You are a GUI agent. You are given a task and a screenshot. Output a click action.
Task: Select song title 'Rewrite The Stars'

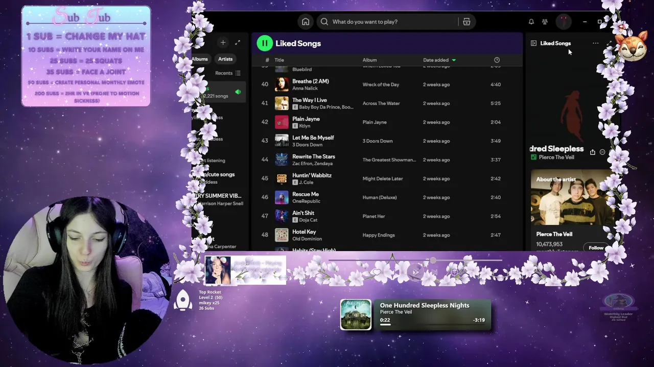314,157
